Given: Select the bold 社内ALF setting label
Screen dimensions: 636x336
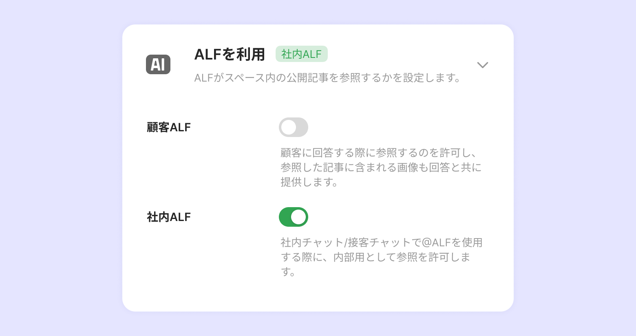Looking at the screenshot, I should (x=169, y=217).
